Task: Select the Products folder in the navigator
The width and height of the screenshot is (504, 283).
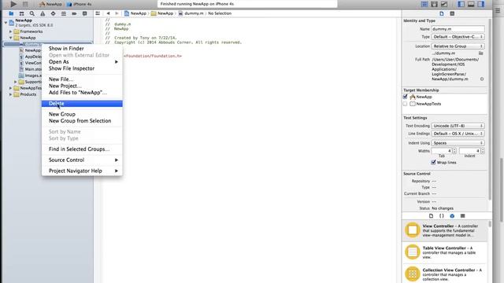Action: (x=25, y=94)
